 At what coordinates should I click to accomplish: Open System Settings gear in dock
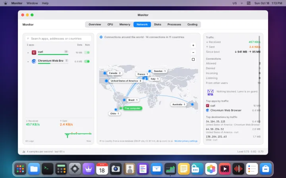pyautogui.click(x=75, y=169)
